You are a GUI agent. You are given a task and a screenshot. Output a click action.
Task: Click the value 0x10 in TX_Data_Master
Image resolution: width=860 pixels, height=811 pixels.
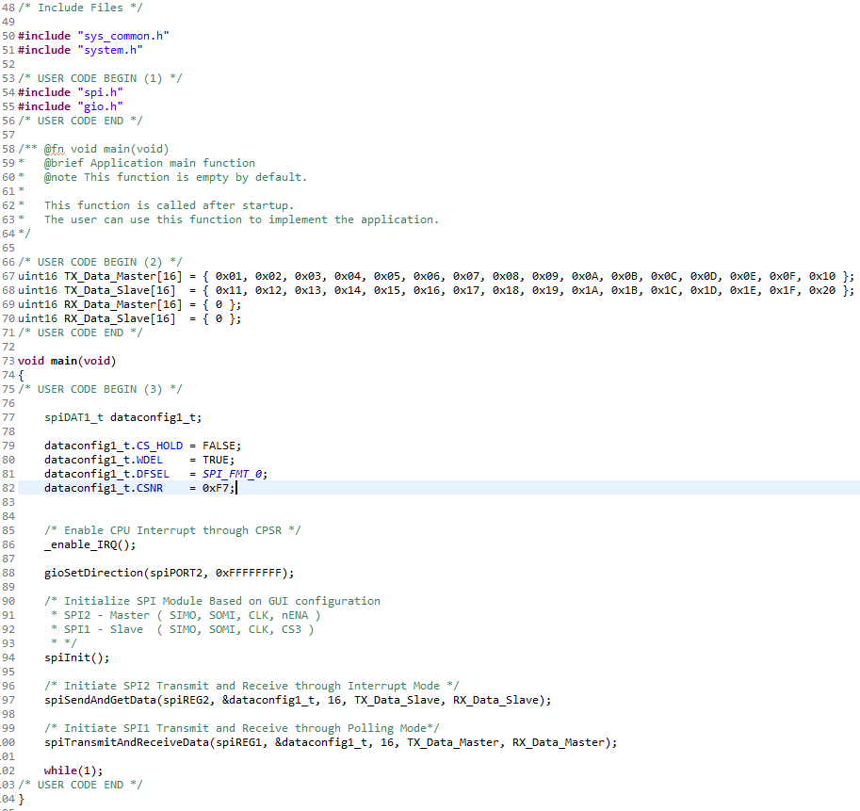coord(821,276)
